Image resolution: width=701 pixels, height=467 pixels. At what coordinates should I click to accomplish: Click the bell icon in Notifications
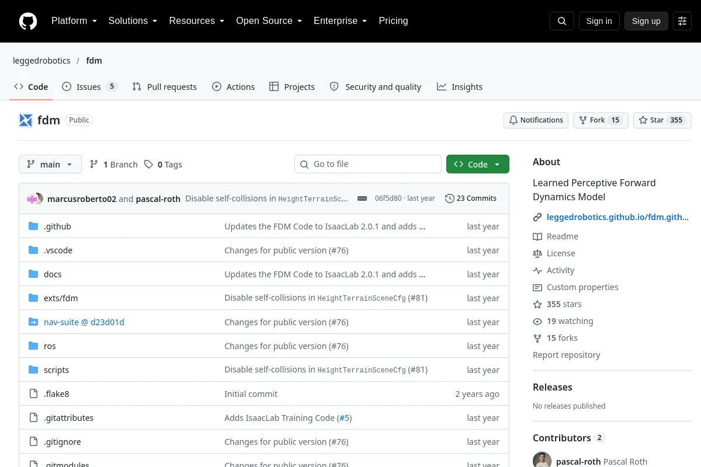[513, 120]
